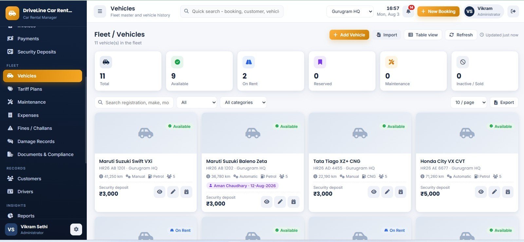Select Vehicles in the sidebar
The image size is (524, 242).
(x=43, y=76)
